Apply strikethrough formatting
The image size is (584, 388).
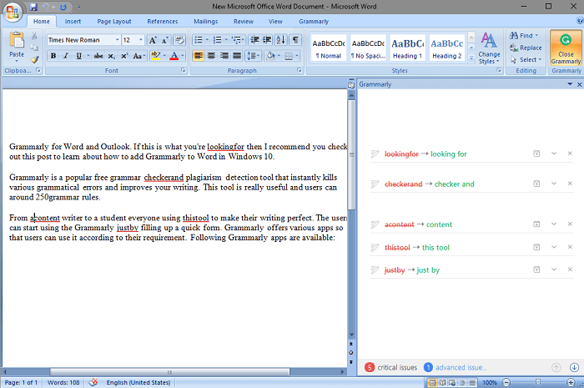(98, 56)
